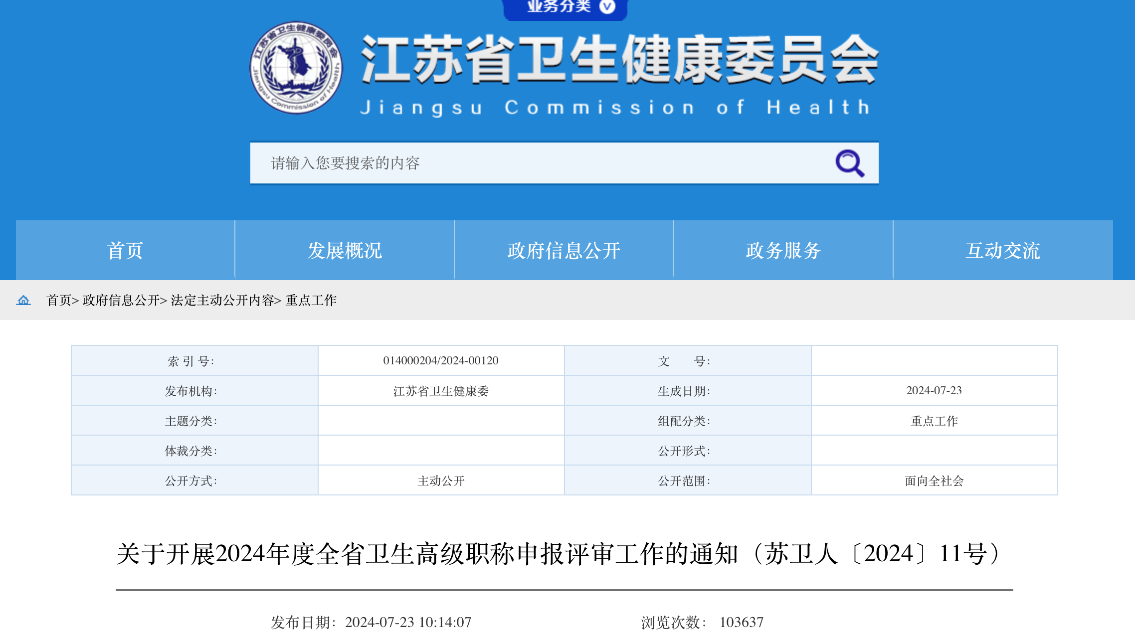
Task: Click the 面向全社会 cell
Action: 934,480
